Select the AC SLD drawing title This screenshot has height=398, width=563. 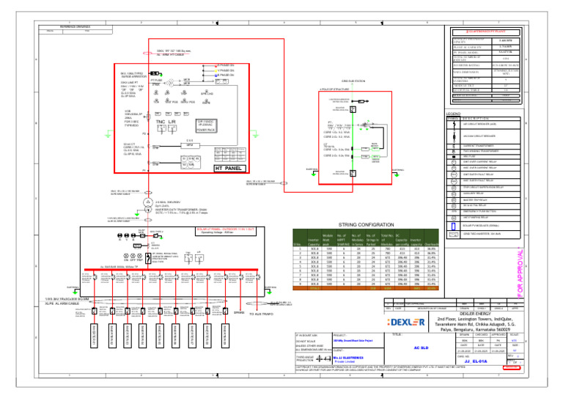point(421,347)
